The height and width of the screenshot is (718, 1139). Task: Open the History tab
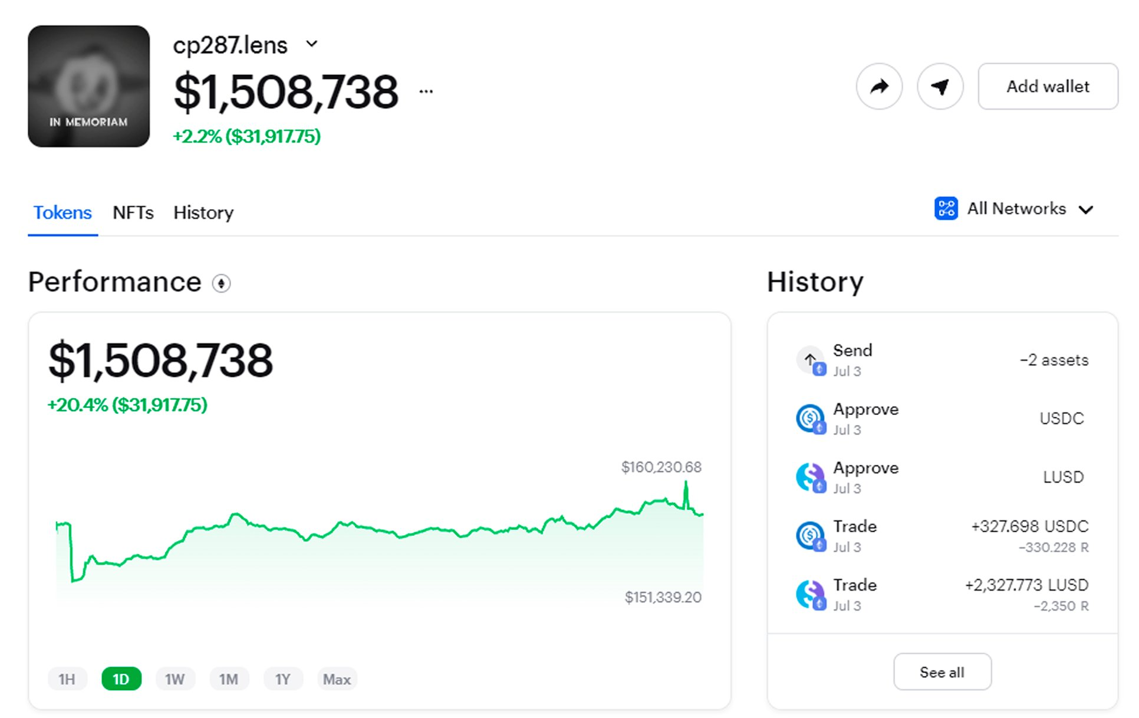point(203,213)
